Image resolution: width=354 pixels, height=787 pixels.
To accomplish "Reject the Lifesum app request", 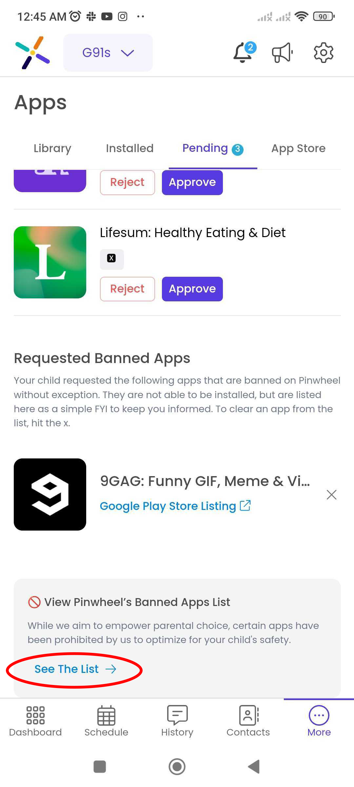I will (128, 289).
